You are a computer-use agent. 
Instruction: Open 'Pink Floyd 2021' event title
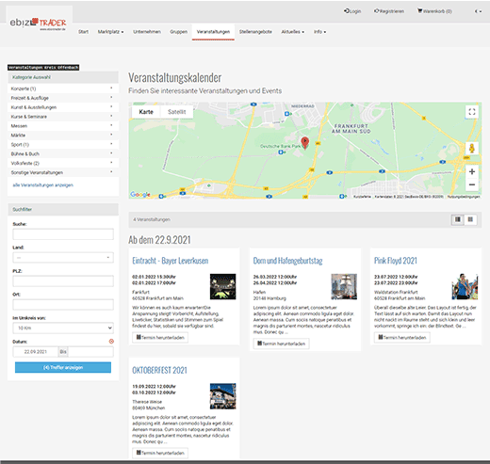pos(396,261)
